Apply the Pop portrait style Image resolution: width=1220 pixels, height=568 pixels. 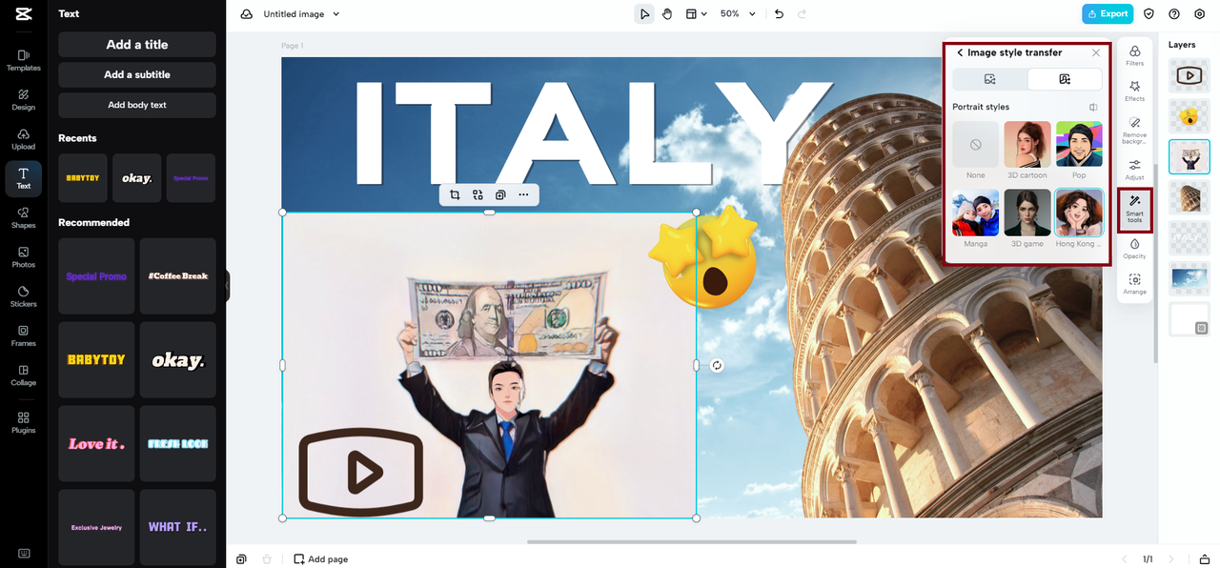click(x=1079, y=145)
